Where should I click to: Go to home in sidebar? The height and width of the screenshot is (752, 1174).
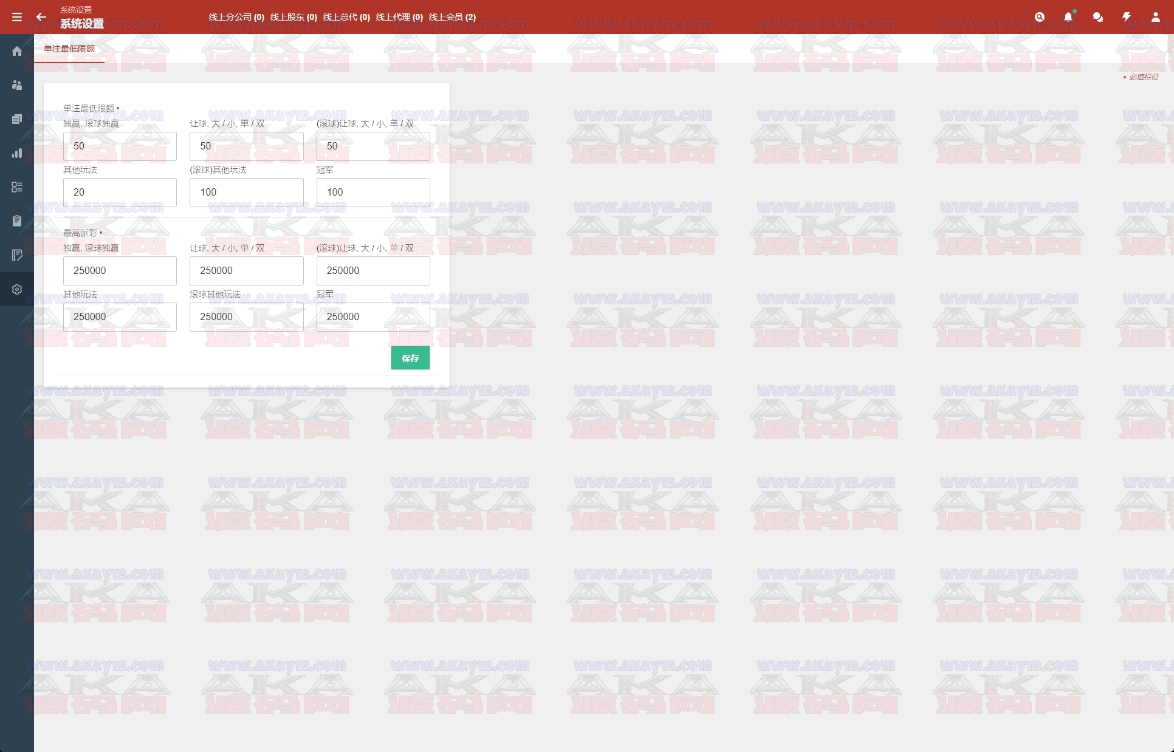click(x=17, y=51)
